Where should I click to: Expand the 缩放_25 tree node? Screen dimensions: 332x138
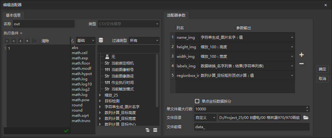pos(100,95)
